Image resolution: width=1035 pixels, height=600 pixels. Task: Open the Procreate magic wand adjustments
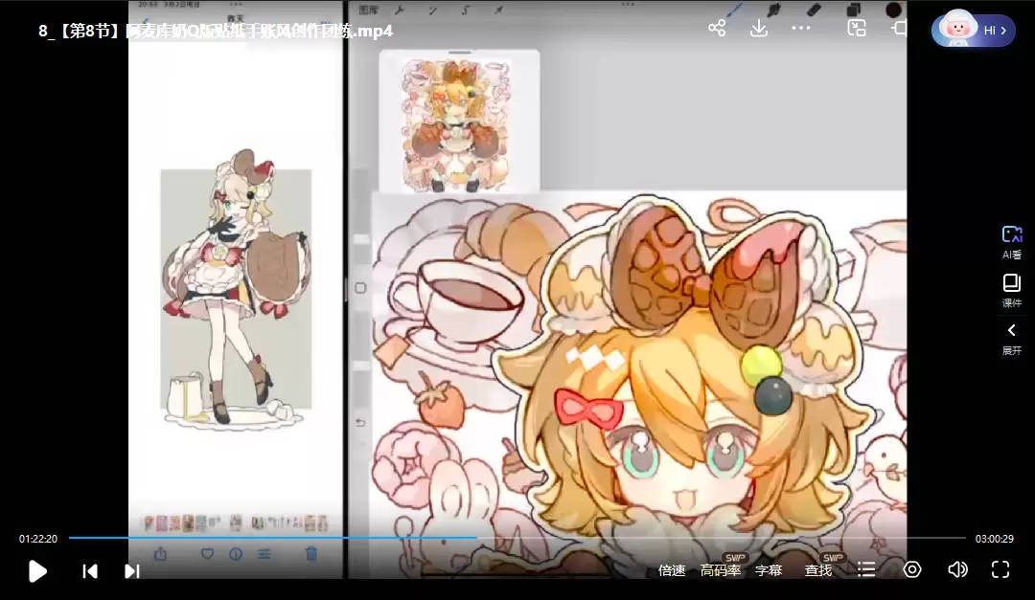point(432,10)
